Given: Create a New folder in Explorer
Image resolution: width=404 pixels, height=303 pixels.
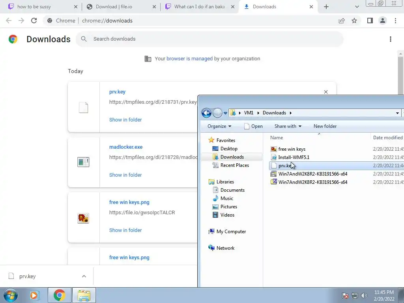Looking at the screenshot, I should [x=325, y=126].
